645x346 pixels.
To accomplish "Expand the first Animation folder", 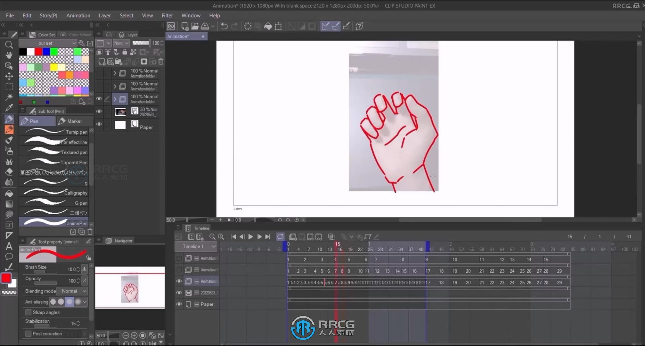I will click(x=115, y=73).
